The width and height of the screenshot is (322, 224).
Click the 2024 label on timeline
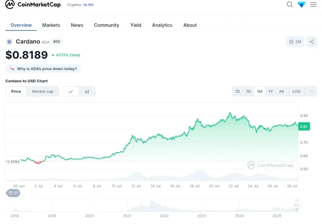tap(239, 216)
